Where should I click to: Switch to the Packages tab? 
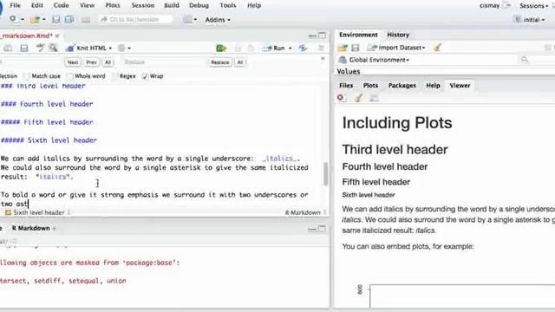tap(402, 86)
